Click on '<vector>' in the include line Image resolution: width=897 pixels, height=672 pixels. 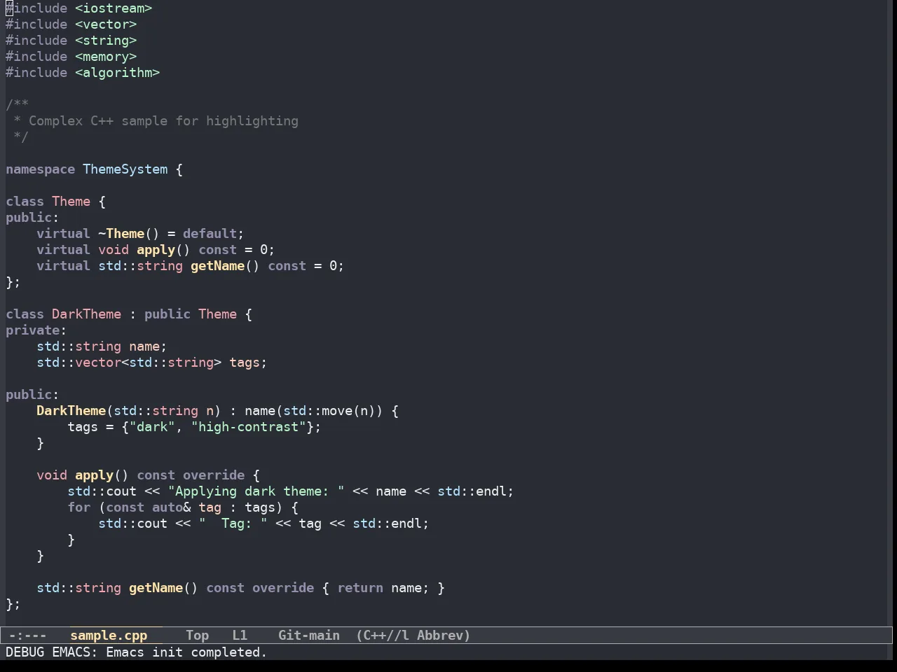coord(106,24)
